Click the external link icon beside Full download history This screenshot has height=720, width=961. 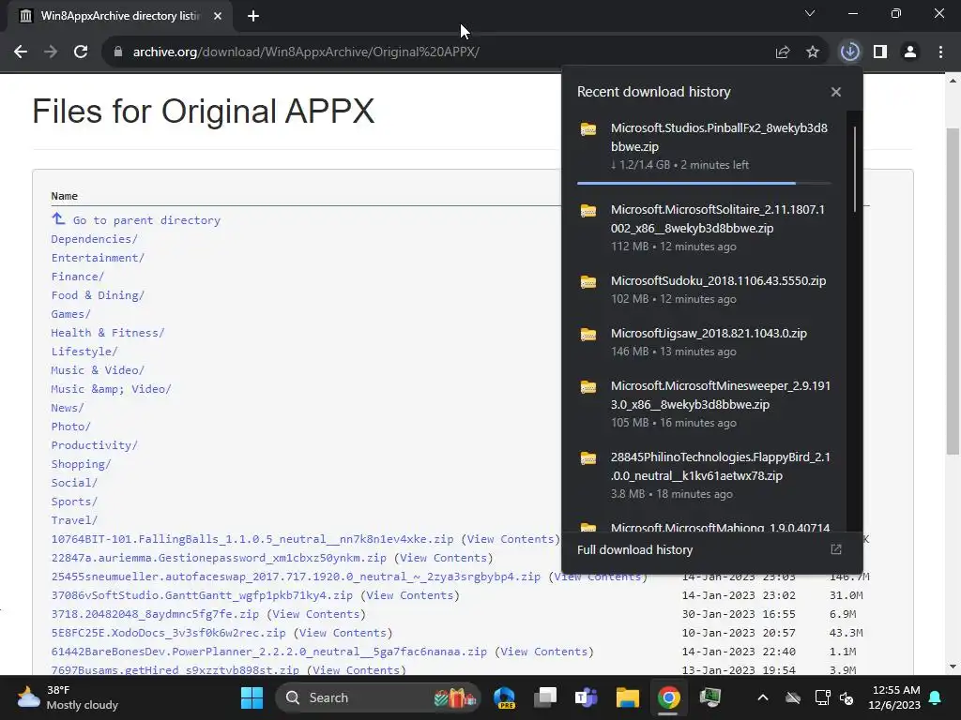836,549
